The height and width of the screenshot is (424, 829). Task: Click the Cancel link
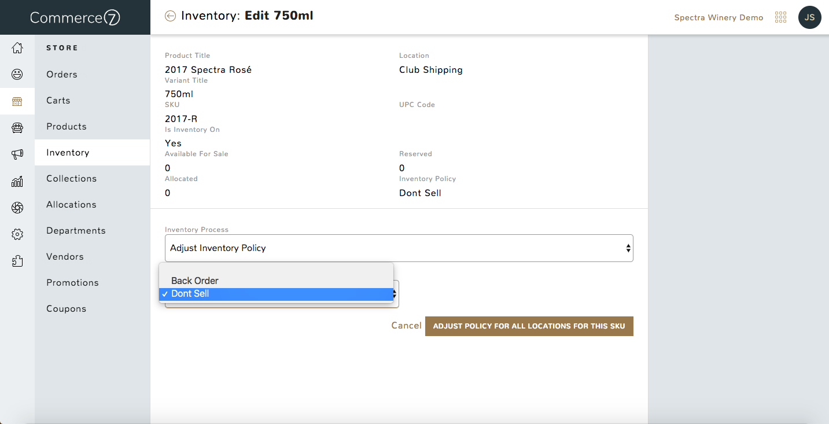[x=406, y=326]
